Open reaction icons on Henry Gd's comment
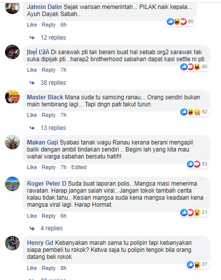221x280 pixels. point(197,264)
